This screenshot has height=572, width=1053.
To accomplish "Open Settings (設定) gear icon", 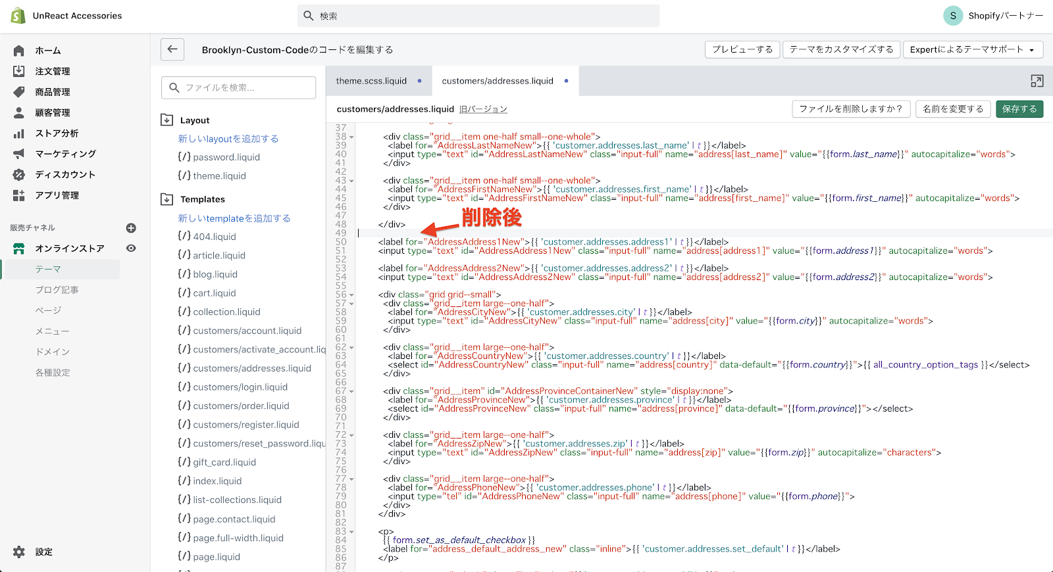I will pyautogui.click(x=19, y=552).
